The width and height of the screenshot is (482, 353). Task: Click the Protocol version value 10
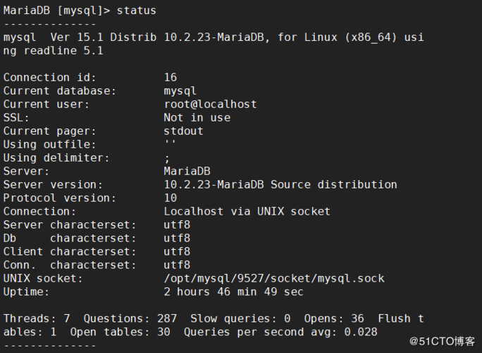[x=171, y=198]
